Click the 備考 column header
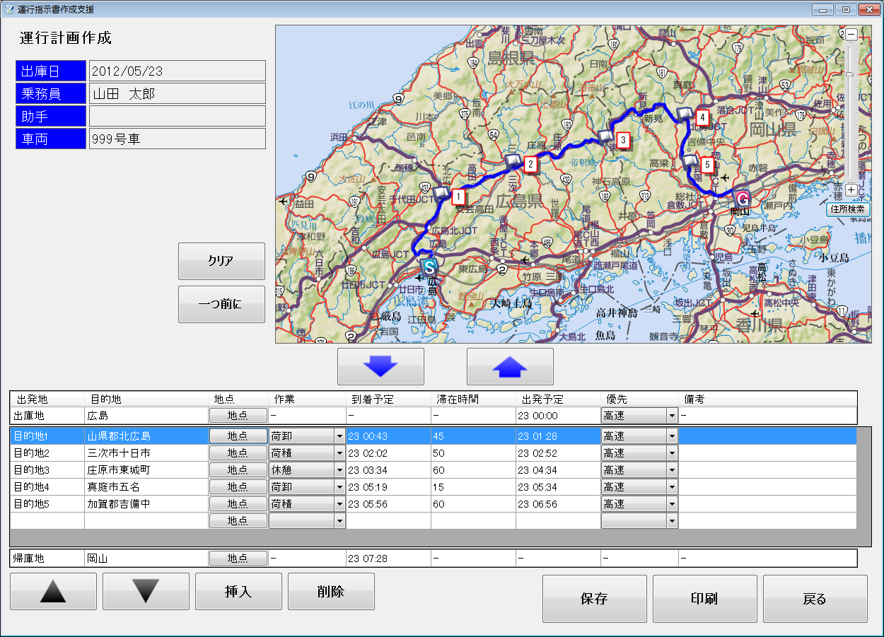Image resolution: width=884 pixels, height=637 pixels. click(x=767, y=399)
